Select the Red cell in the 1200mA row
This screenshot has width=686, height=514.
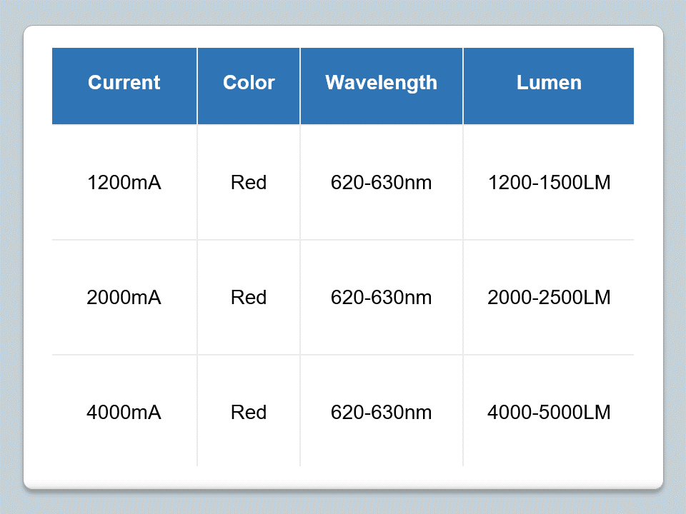tap(249, 183)
